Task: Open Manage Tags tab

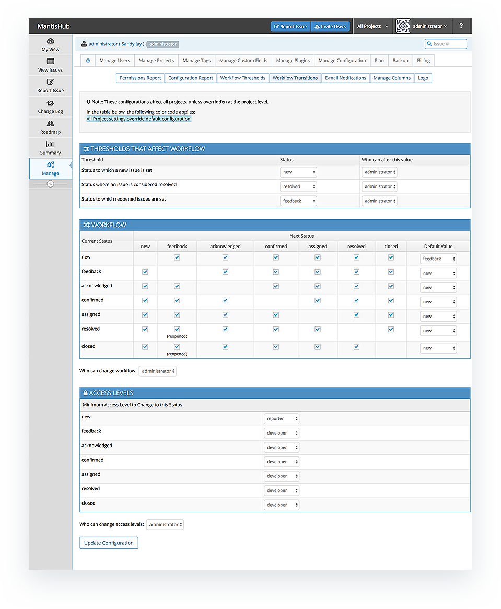Action: pos(196,61)
